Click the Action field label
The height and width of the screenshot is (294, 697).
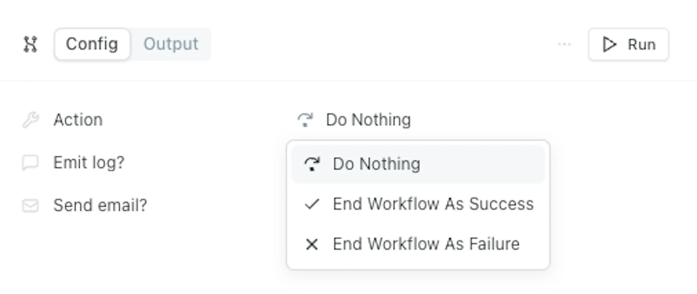[x=78, y=120]
